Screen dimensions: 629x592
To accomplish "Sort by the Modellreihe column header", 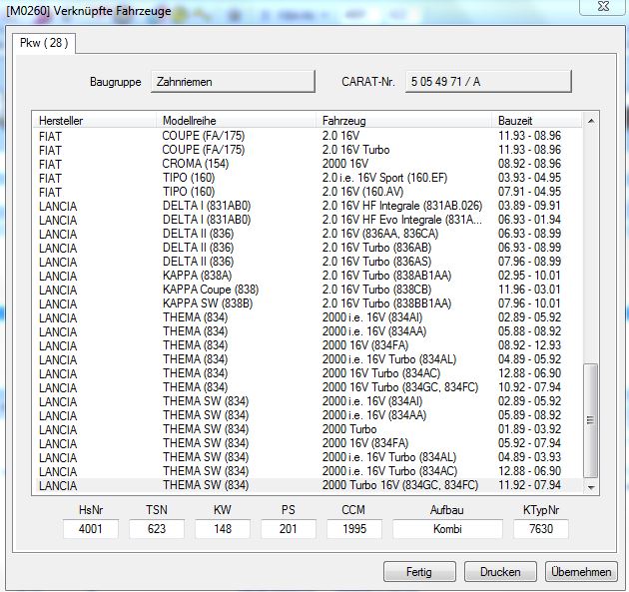I will (x=236, y=121).
